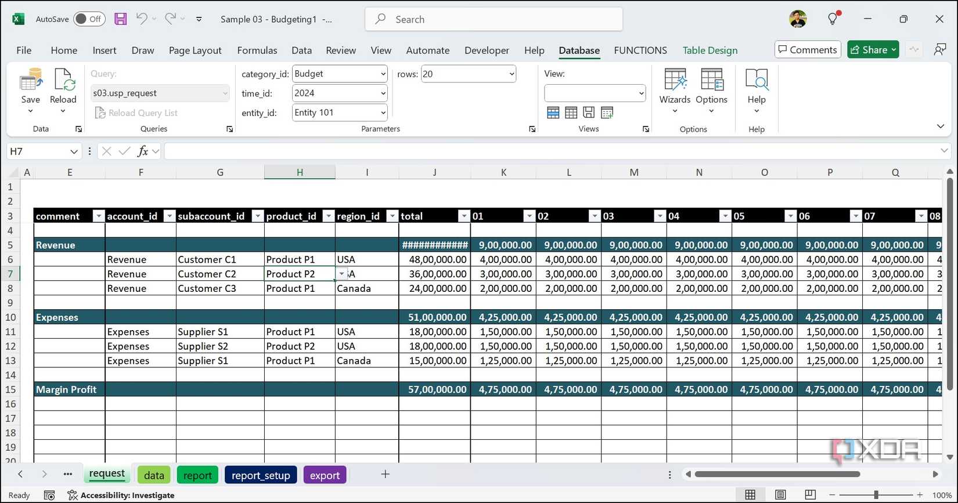Open the Database ribbon tab

tap(579, 50)
